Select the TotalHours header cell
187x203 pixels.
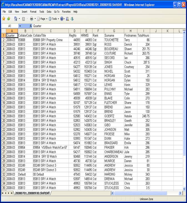[143, 35]
